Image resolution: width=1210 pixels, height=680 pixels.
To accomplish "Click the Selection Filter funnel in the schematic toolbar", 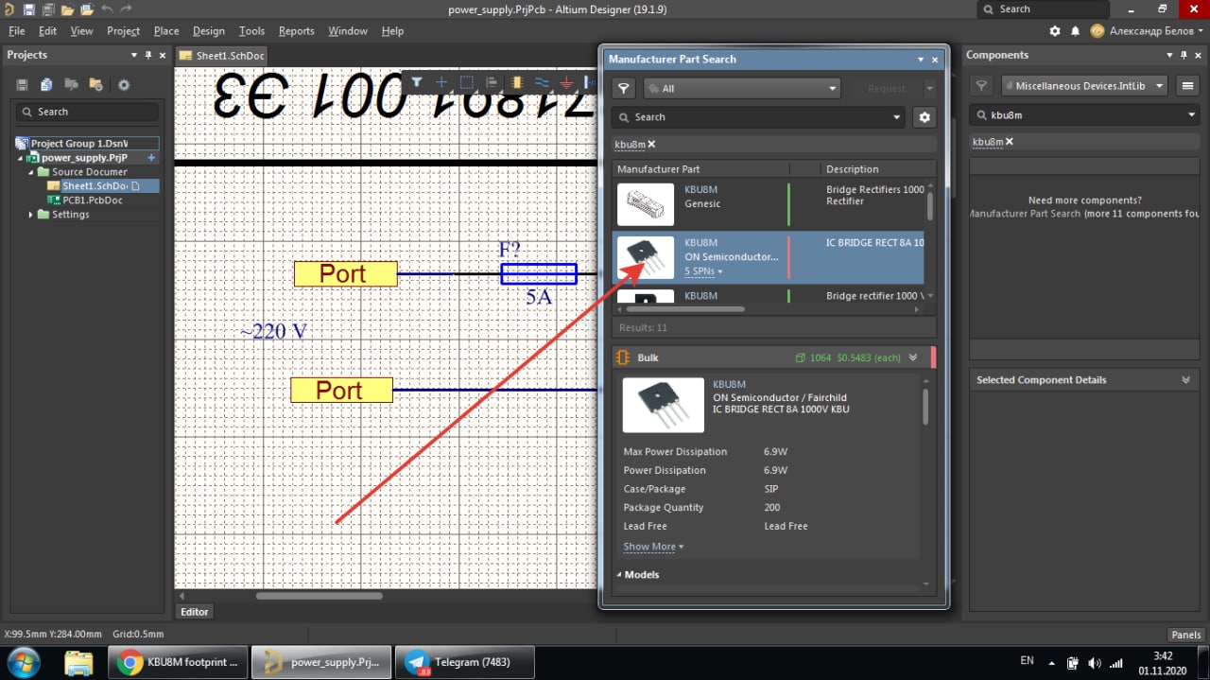I will tap(417, 82).
